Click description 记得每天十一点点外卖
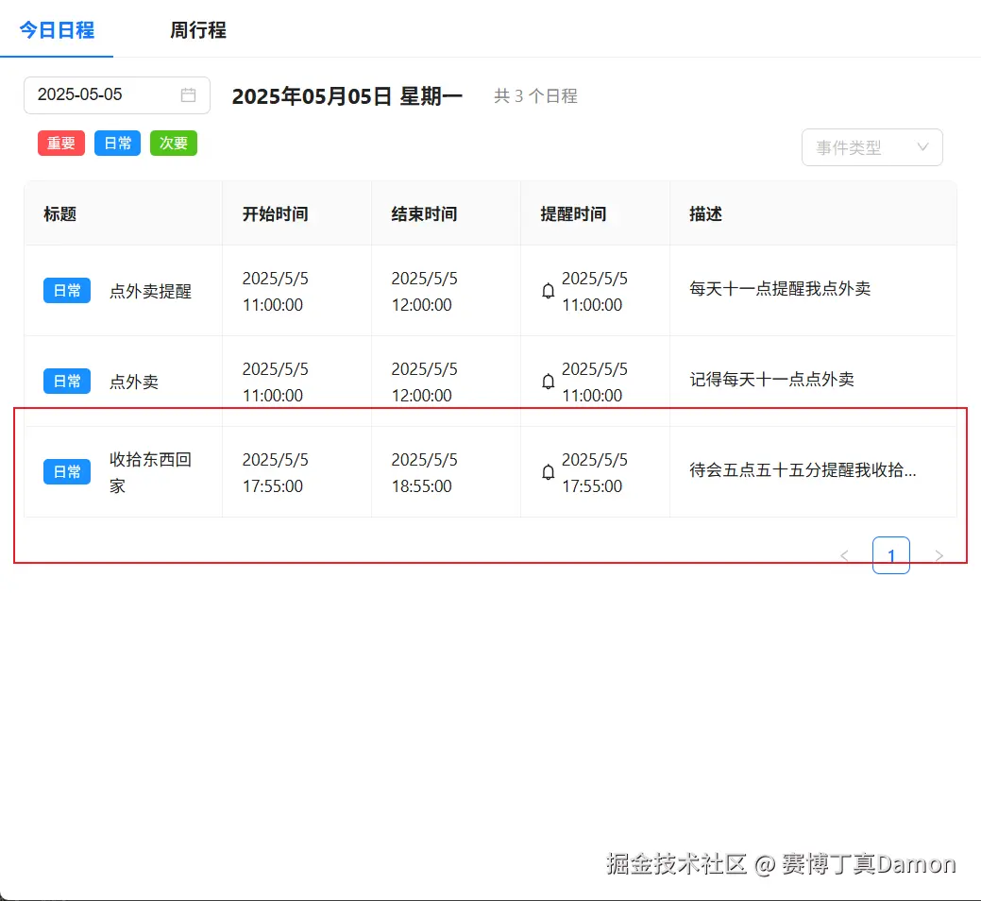Screen dimensions: 981x901 coord(772,379)
